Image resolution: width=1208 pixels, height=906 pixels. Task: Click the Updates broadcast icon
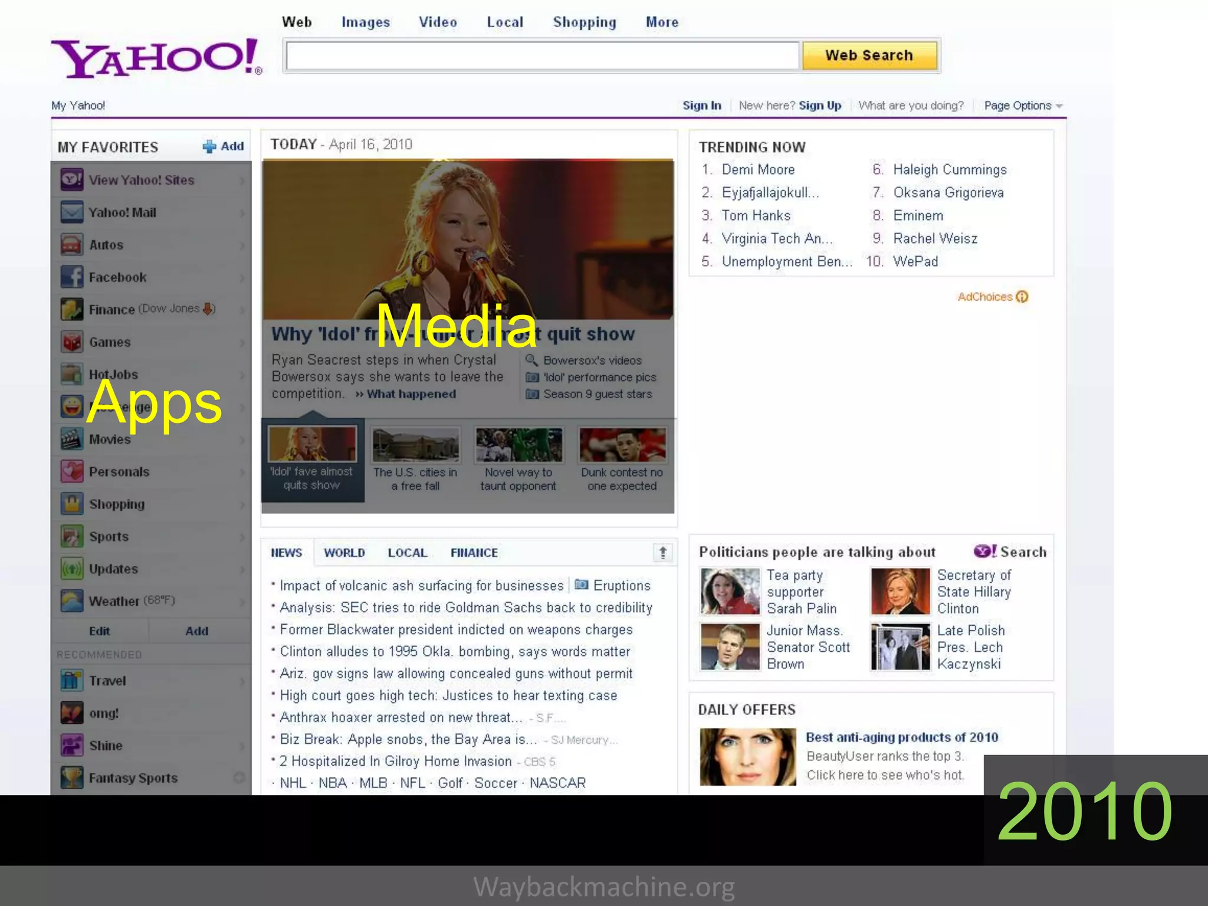[x=72, y=569]
